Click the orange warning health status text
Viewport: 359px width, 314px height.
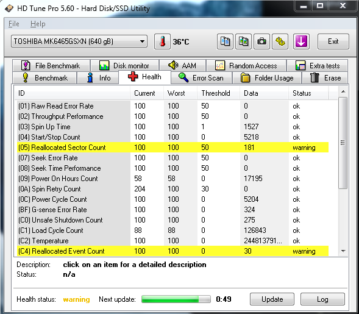click(x=76, y=299)
